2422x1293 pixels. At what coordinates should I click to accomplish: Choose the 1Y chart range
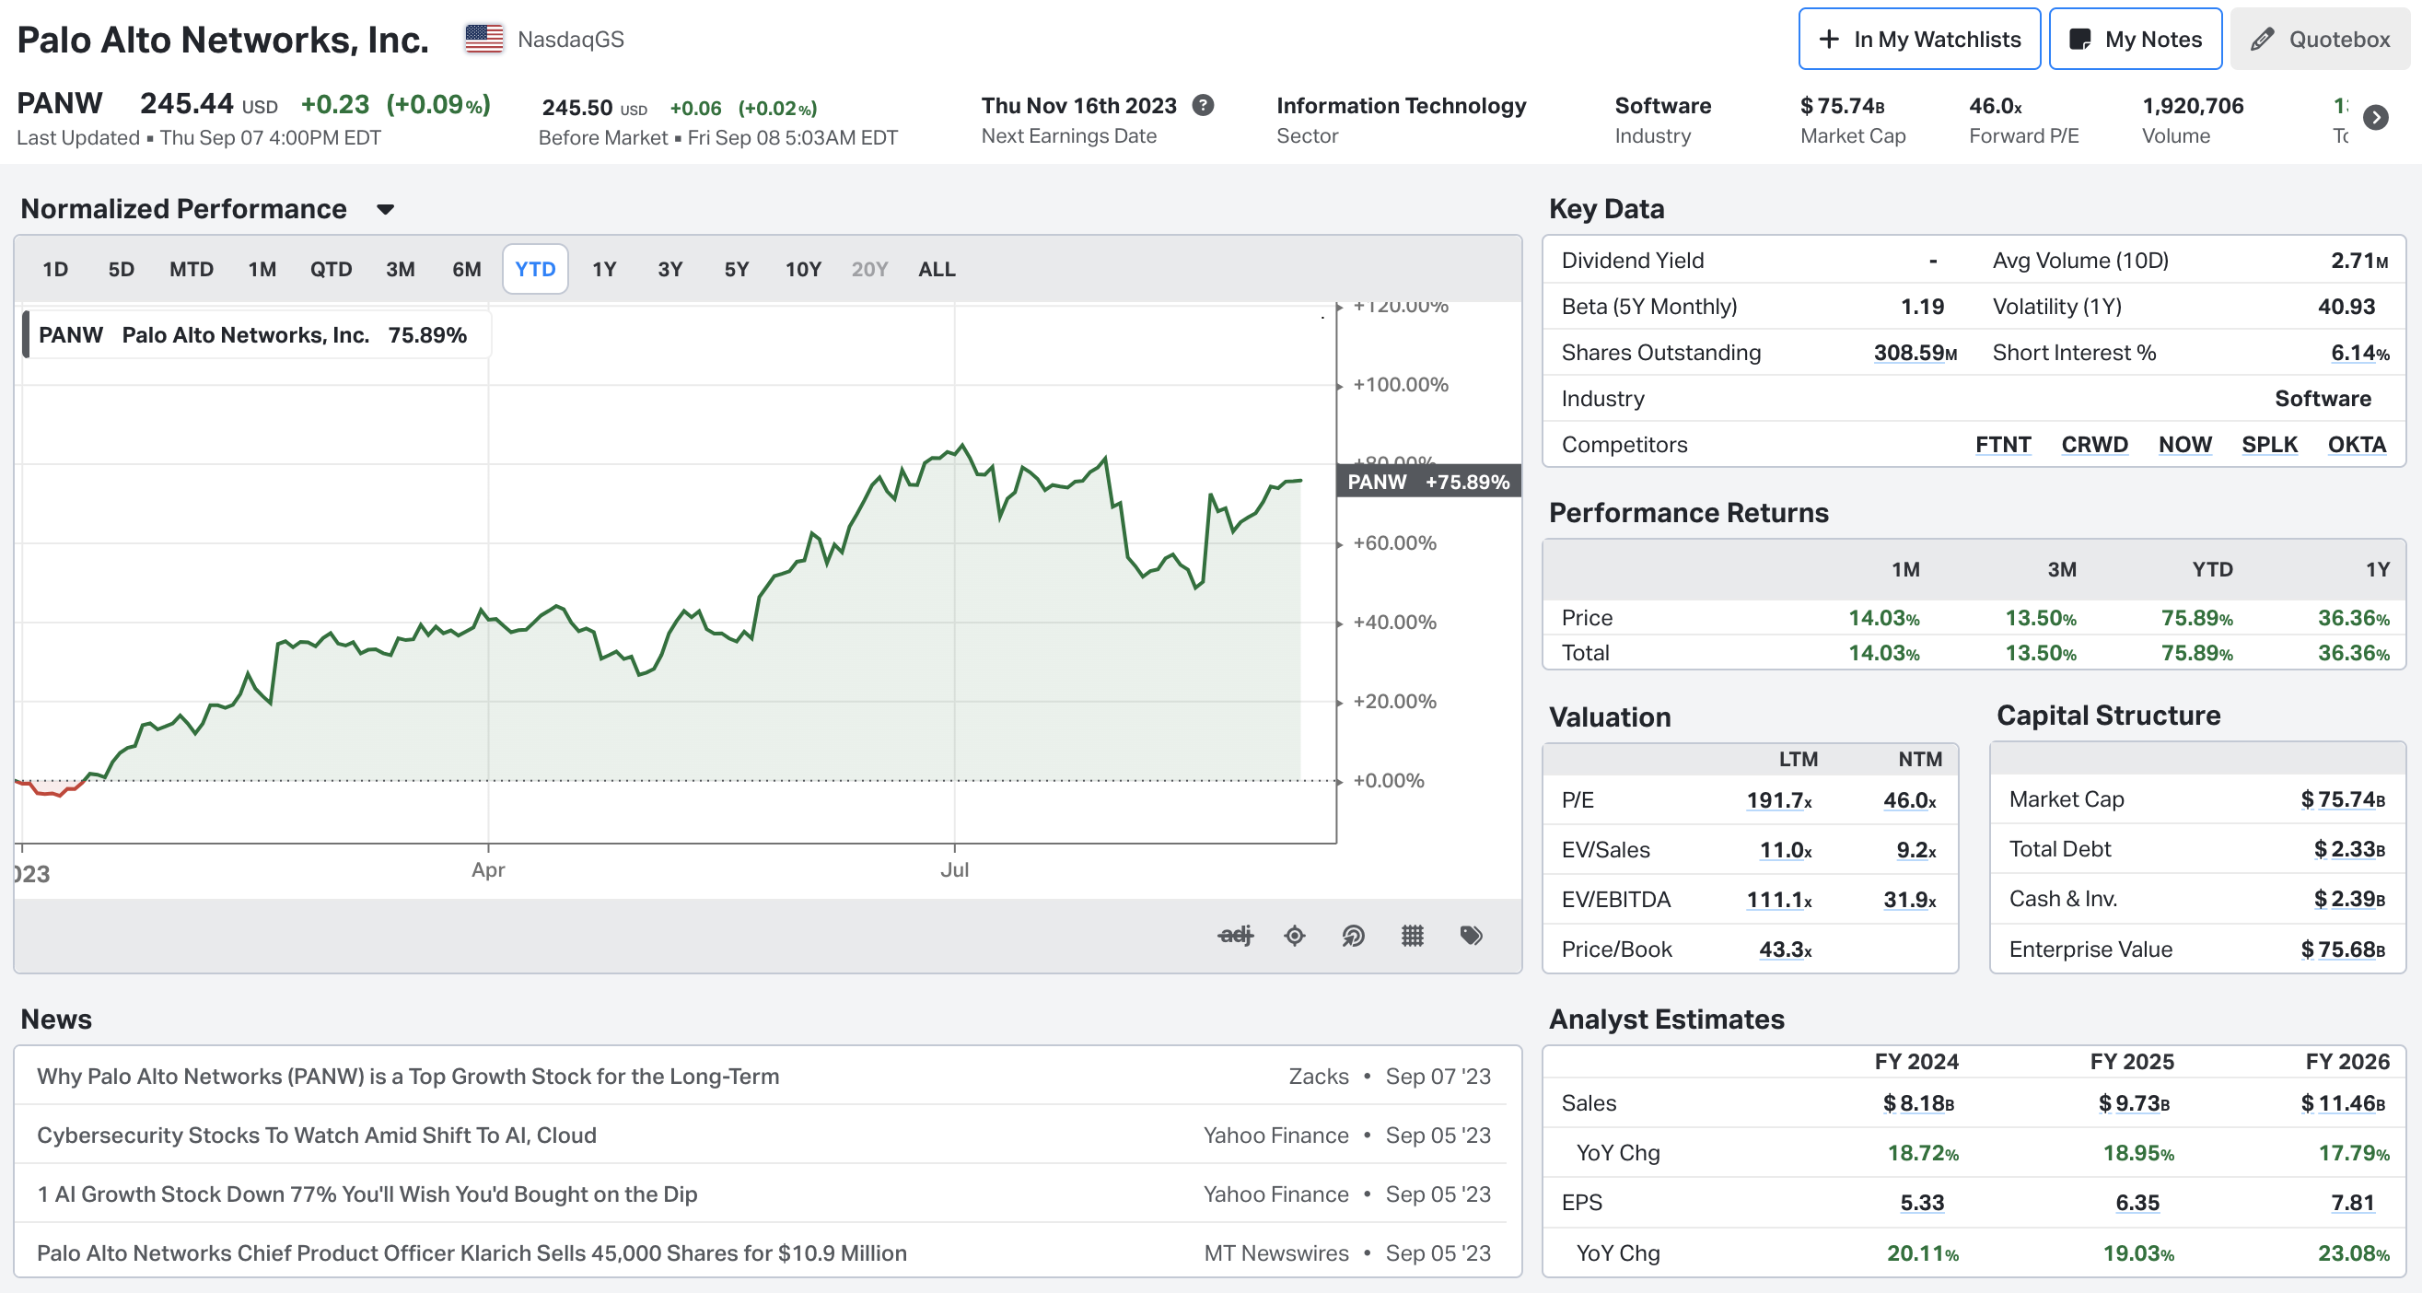(604, 269)
